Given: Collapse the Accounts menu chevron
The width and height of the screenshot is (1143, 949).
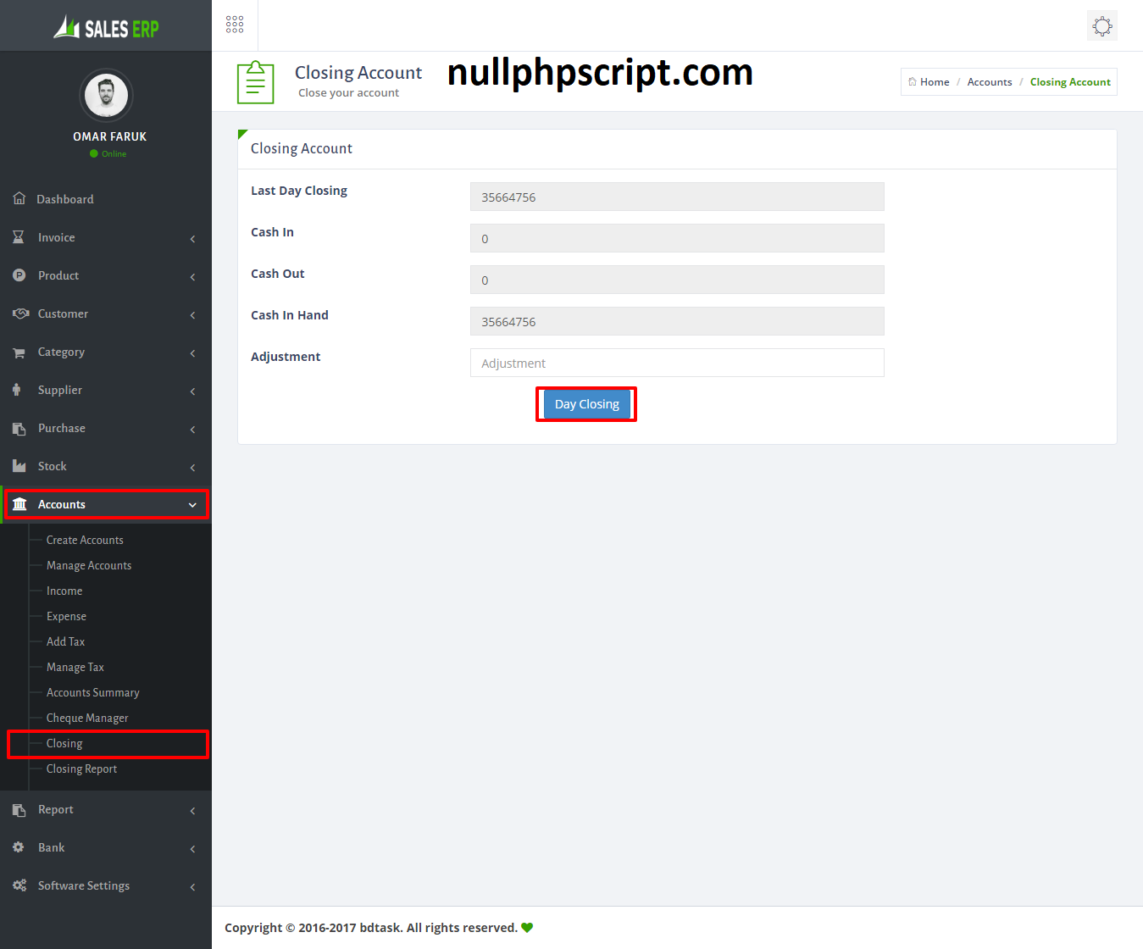Looking at the screenshot, I should point(192,505).
